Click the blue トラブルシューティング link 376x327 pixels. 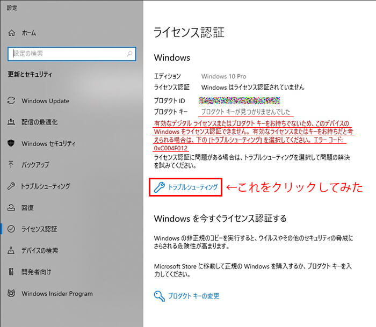pos(193,187)
